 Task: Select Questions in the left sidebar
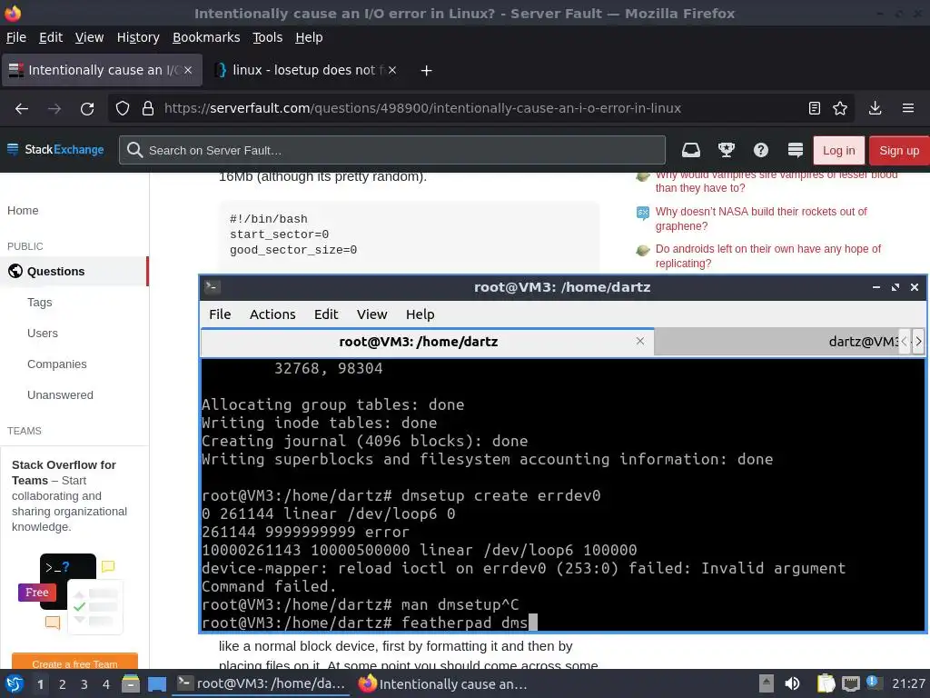[x=74, y=271]
